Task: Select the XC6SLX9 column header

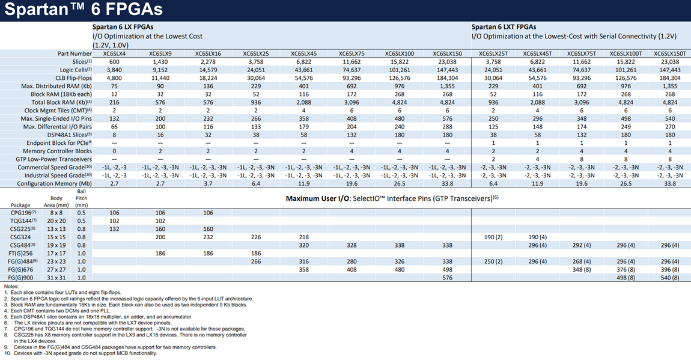Action: 160,53
